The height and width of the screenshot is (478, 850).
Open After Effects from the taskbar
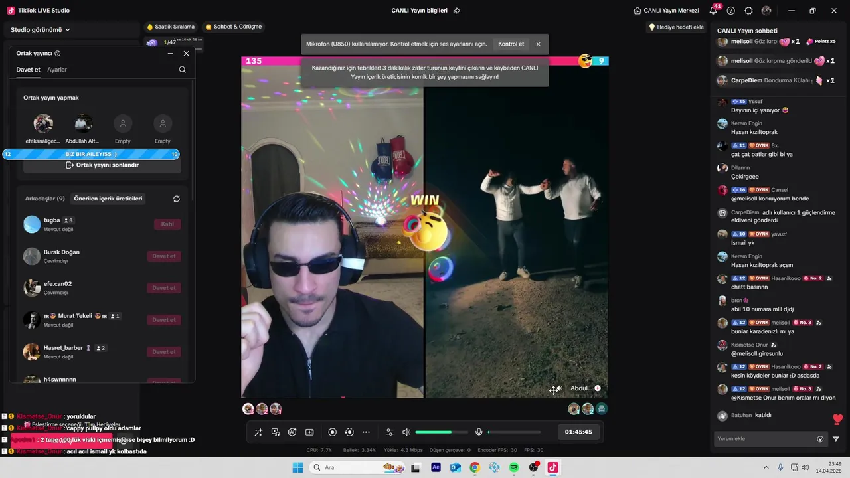click(436, 467)
